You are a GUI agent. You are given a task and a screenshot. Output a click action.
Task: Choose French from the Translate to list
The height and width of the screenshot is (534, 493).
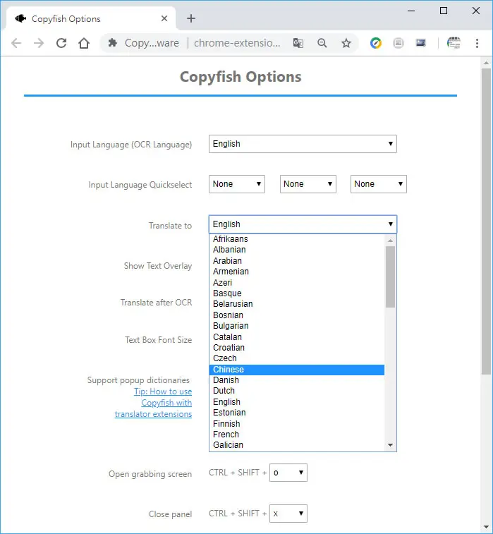297,435
